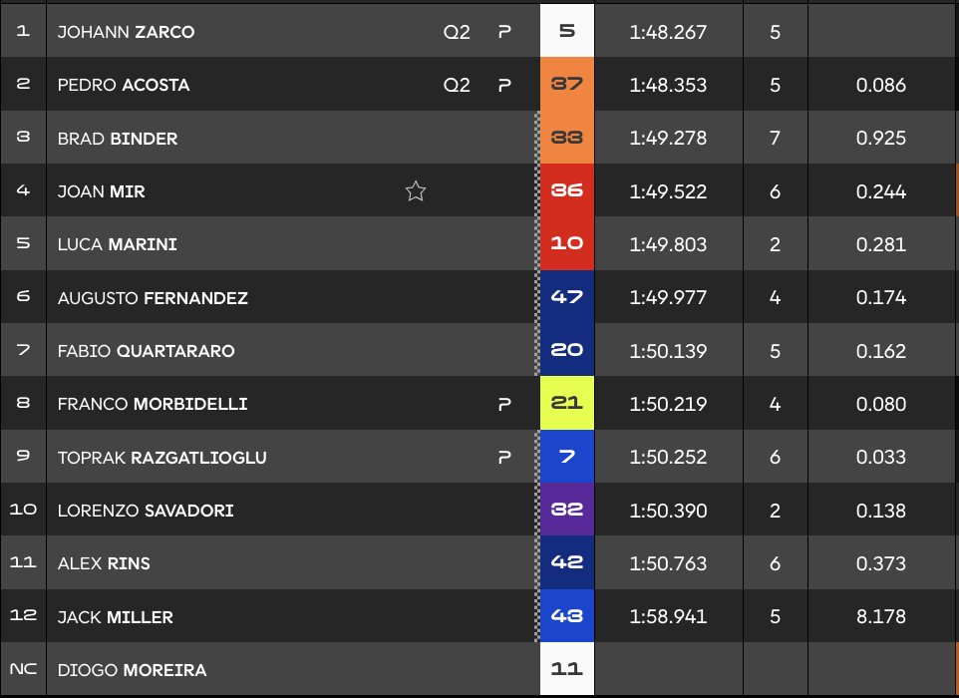Click the Q2 badge for Pedro Acosta
Screen dimensions: 959x698
click(x=457, y=85)
